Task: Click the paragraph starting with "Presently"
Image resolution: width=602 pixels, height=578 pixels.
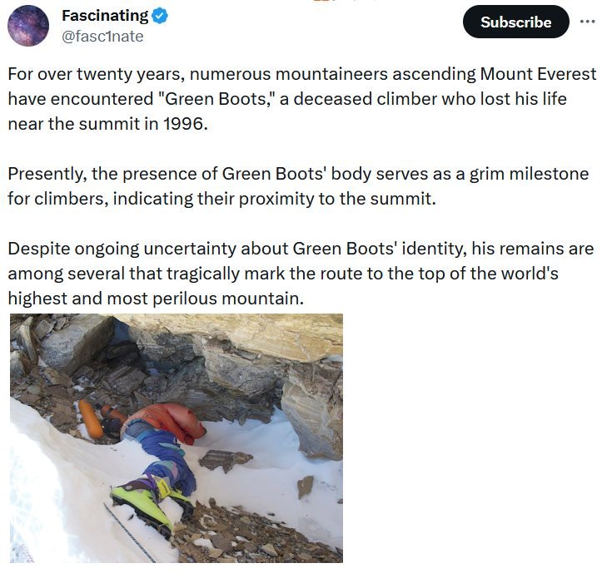Action: [x=297, y=186]
